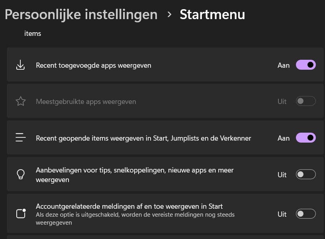Click 'Accountgerelateerde meldingen af en toe' text
325x239 pixels.
[129, 206]
